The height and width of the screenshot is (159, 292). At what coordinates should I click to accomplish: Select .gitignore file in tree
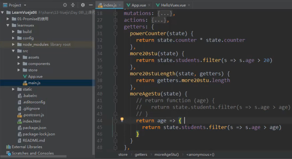(x=31, y=108)
